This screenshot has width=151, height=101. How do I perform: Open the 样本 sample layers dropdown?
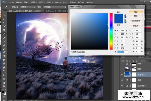55,7
